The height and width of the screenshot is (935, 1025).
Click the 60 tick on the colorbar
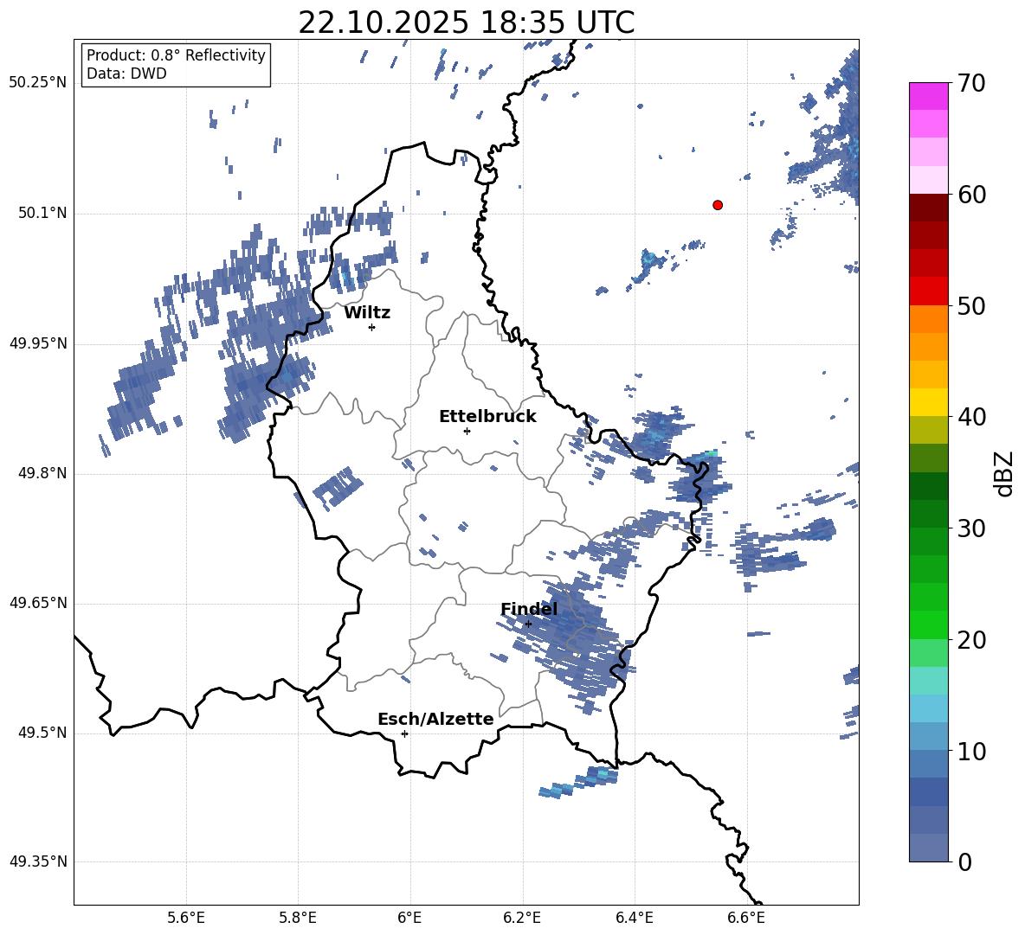point(971,195)
